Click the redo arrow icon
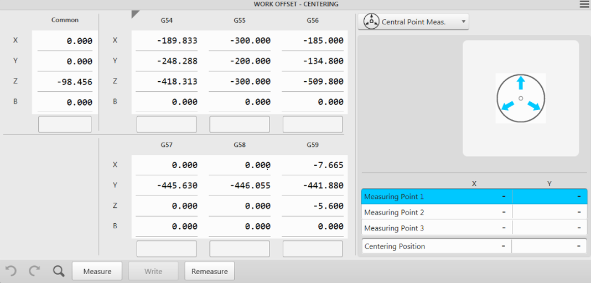 [35, 271]
